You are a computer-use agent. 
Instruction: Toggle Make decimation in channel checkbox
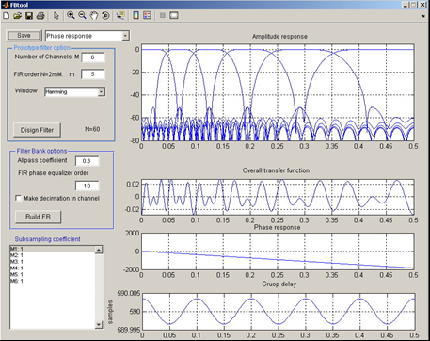[x=19, y=198]
